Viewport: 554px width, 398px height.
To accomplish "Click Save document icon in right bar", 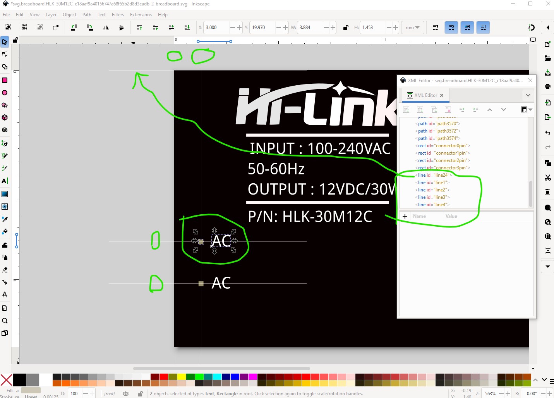I will [x=547, y=72].
